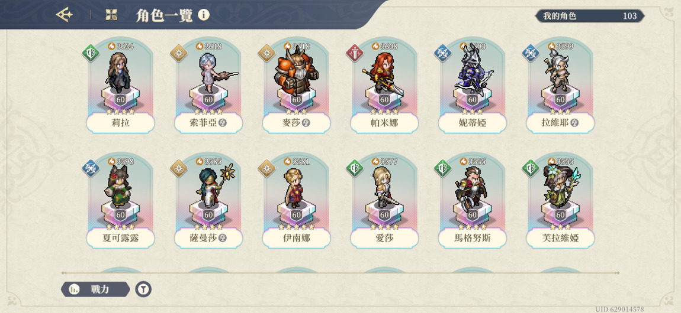The height and width of the screenshot is (313, 681).
Task: Open the 戰力 sort dropdown
Action: pyautogui.click(x=95, y=289)
